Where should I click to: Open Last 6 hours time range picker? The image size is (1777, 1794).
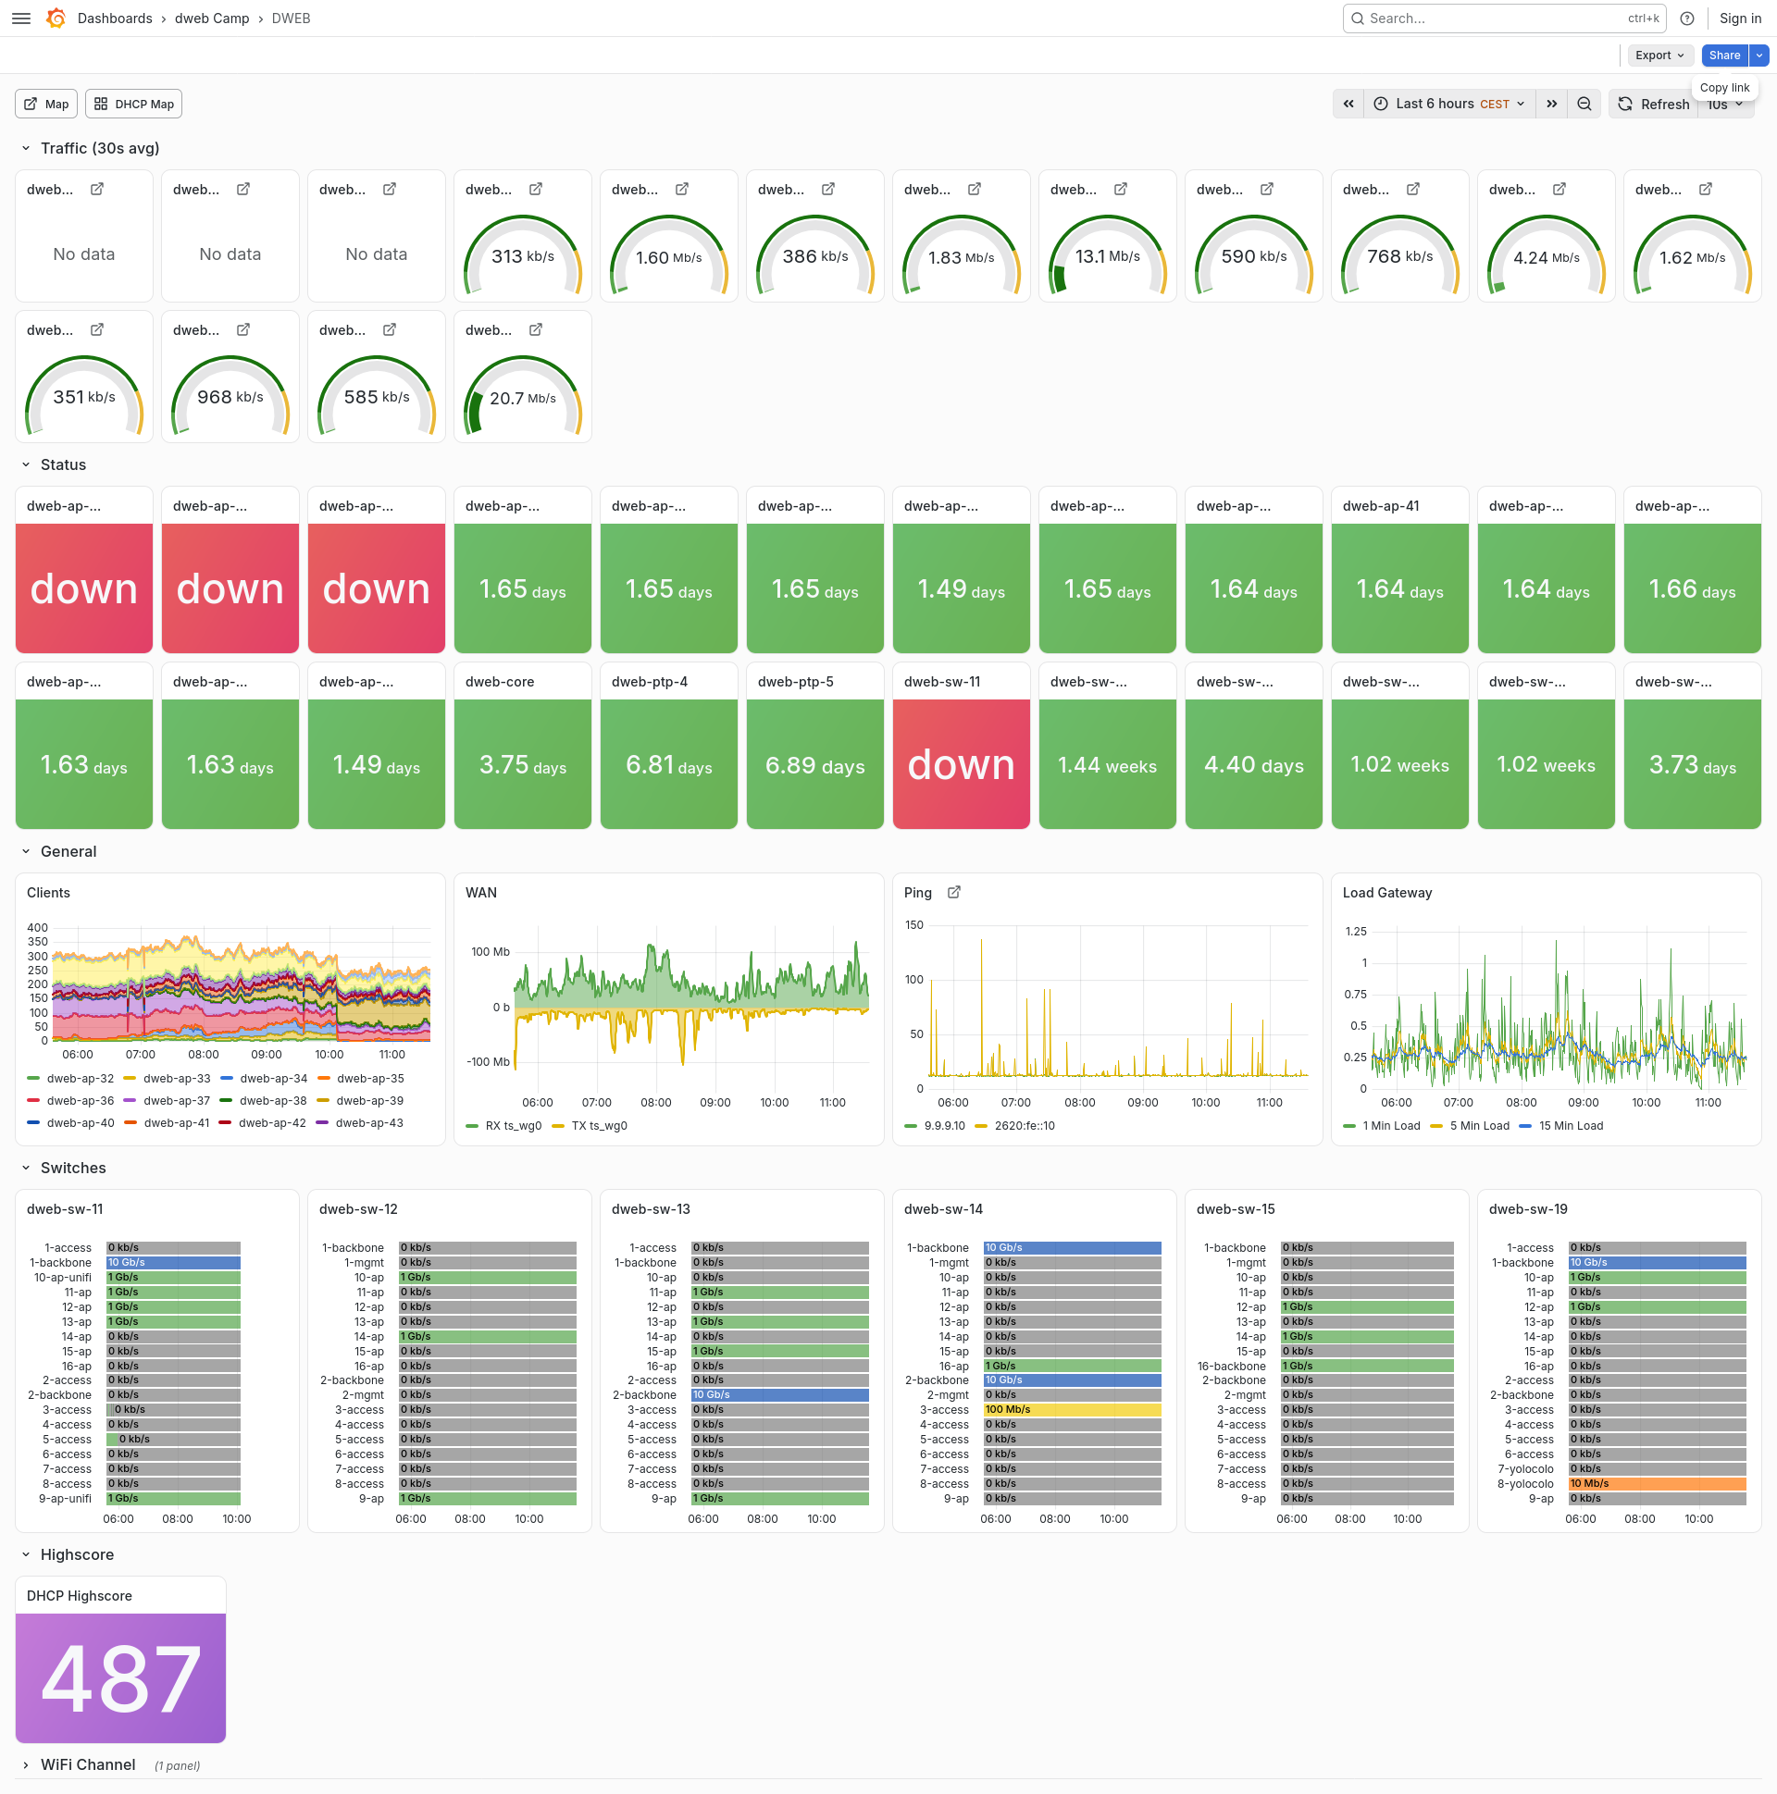[x=1449, y=104]
